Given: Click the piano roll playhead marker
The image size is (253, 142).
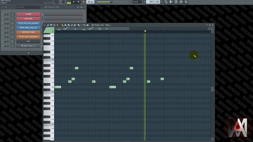Looking at the screenshot, I should click(x=145, y=31).
